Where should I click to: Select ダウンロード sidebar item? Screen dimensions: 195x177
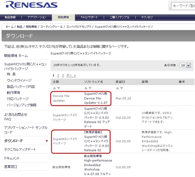click(x=13, y=141)
